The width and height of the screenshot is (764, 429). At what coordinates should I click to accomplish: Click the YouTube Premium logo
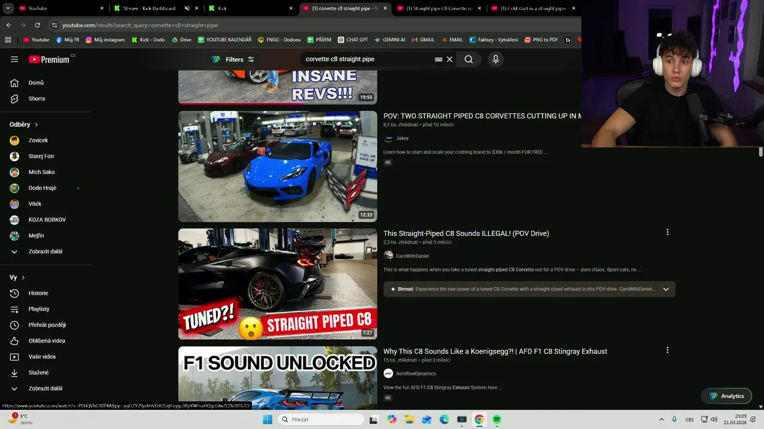[x=50, y=59]
